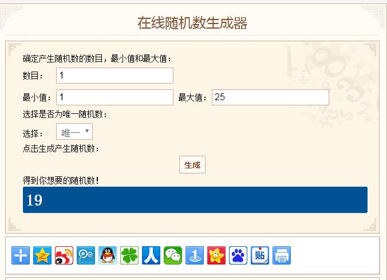Viewport: 387px width, 280px height.
Task: Share to QQ Zone star icon
Action: tap(42, 255)
